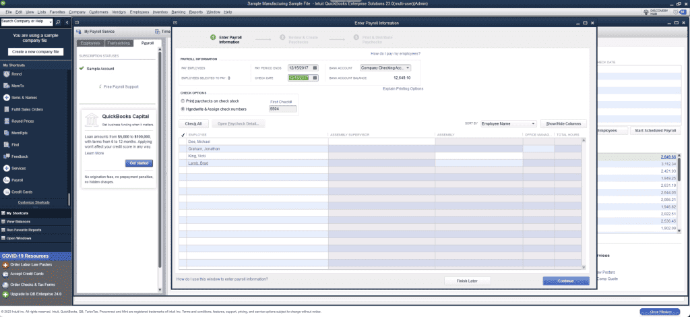Open Explain Printing Options link

pyautogui.click(x=403, y=88)
